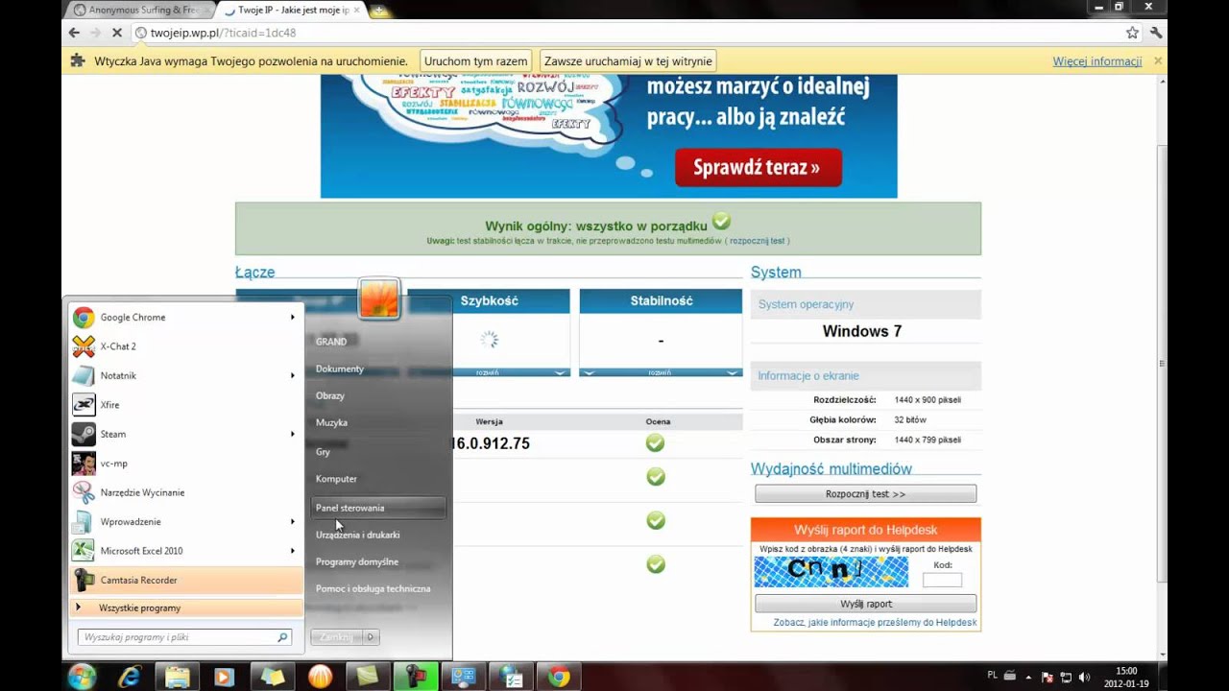This screenshot has width=1229, height=691.
Task: Expand Steam jump list arrow
Action: click(x=293, y=434)
